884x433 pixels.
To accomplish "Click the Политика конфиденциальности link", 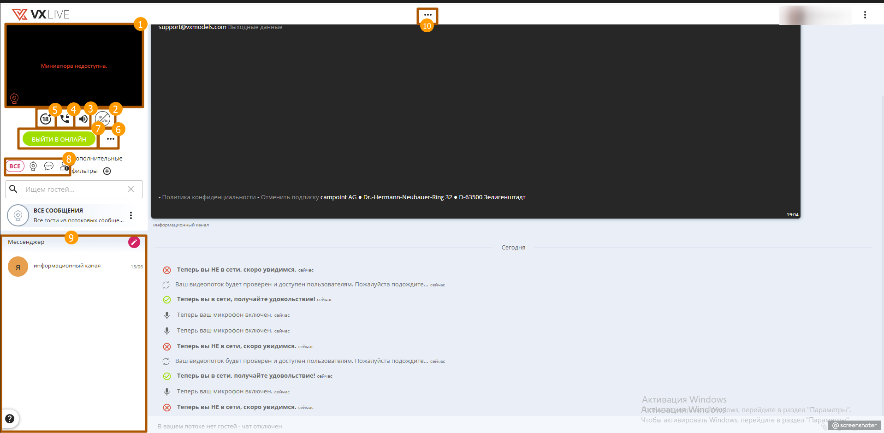I will point(208,197).
